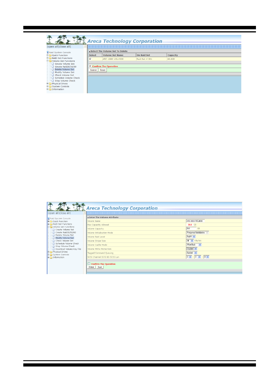
Task: Click the Volume Capacity input field
Action: click(x=191, y=228)
